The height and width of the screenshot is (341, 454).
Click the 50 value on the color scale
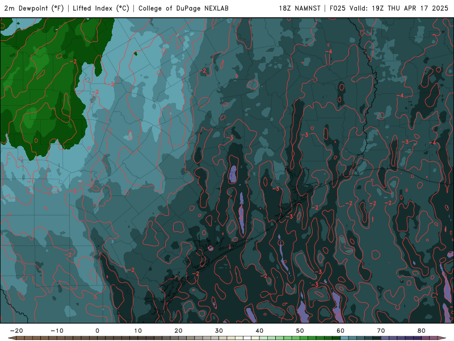click(300, 331)
